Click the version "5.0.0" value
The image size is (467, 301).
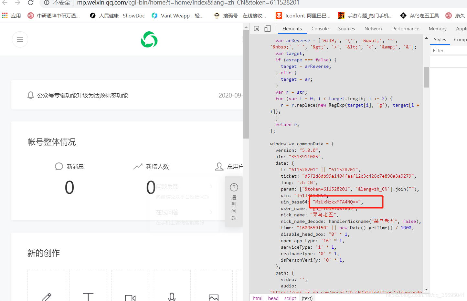click(x=309, y=150)
